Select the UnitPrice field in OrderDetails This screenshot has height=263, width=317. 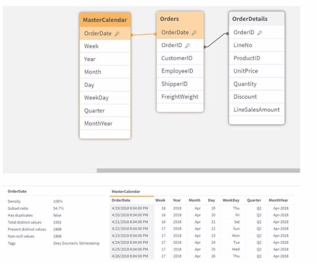coord(257,71)
